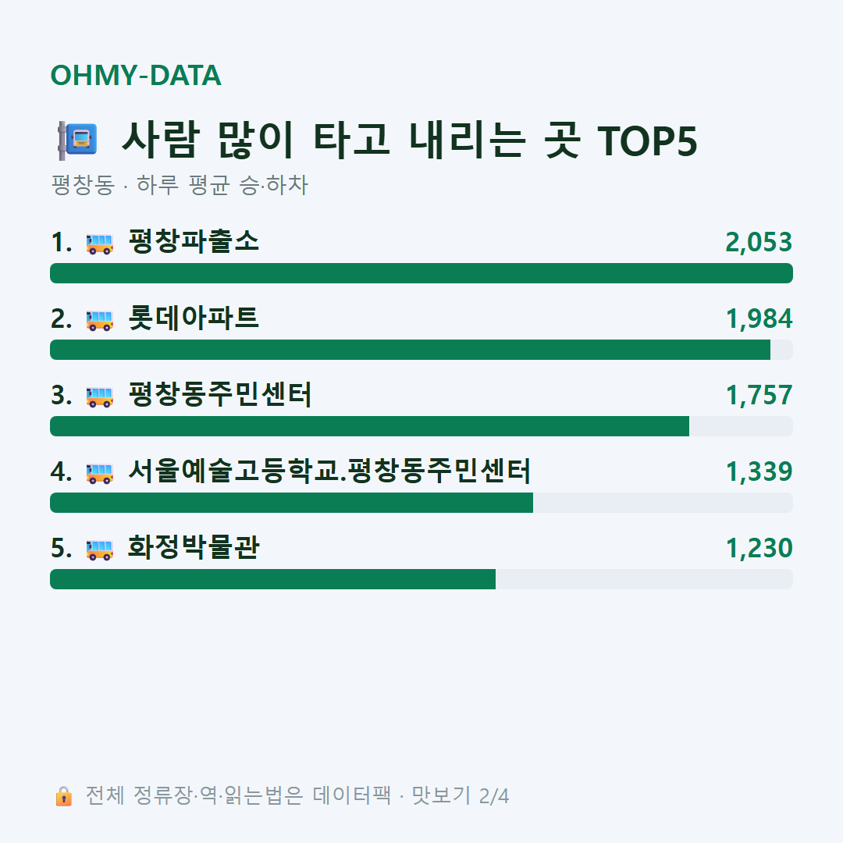This screenshot has width=843, height=843.
Task: Select the 서울예술고등학교.평창동주민센터 stop name
Action: click(x=329, y=471)
